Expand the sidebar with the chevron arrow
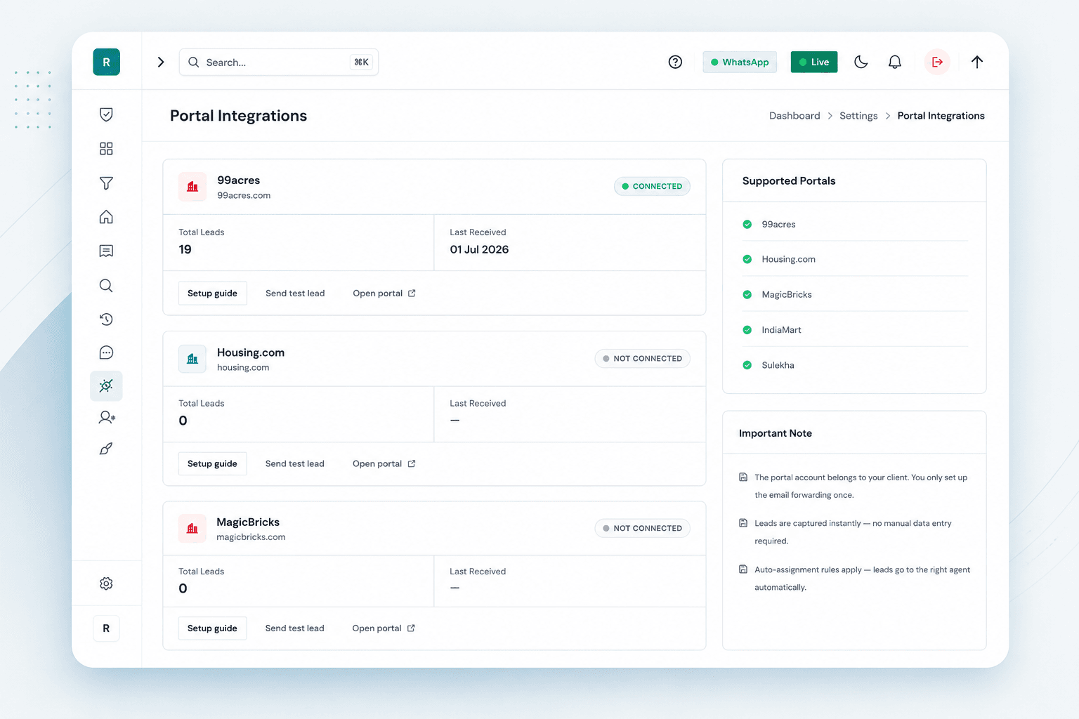Viewport: 1079px width, 719px height. point(161,62)
